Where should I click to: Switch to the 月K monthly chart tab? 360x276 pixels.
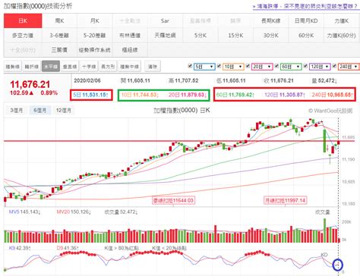point(95,20)
